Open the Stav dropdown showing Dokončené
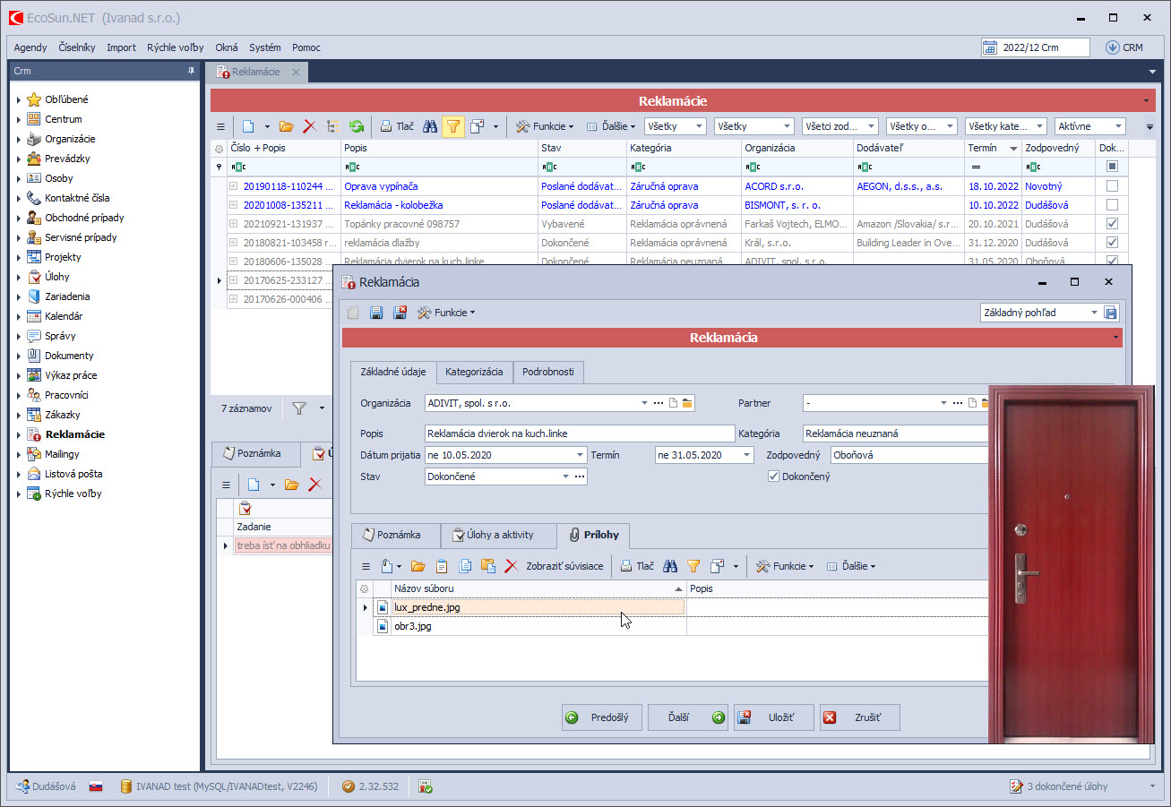 coord(565,476)
